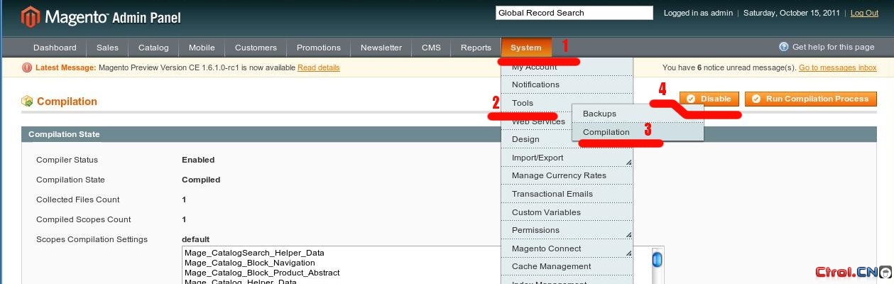Open the System menu
This screenshot has height=284, width=894.
[x=526, y=48]
